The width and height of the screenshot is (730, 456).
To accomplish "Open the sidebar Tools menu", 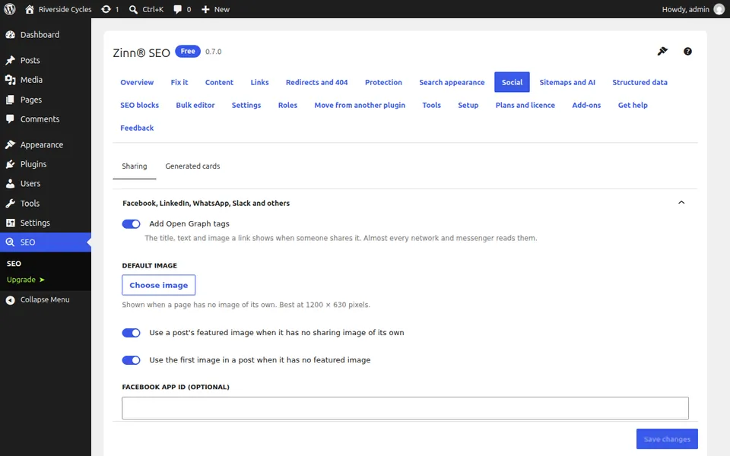I will (x=46, y=204).
